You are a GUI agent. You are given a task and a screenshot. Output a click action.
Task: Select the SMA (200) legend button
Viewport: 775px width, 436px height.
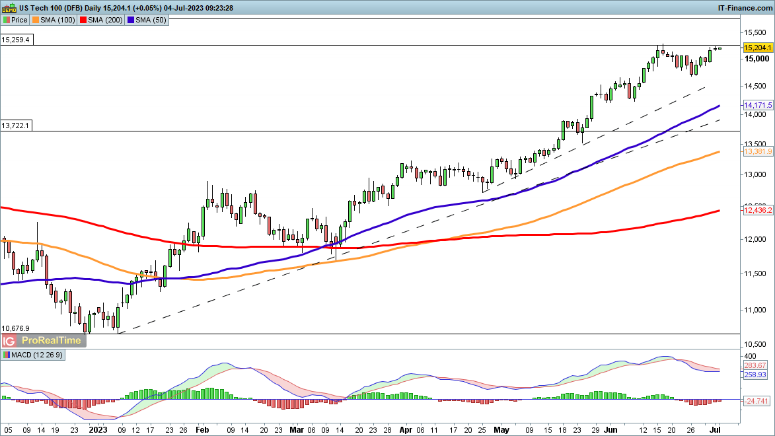(101, 20)
